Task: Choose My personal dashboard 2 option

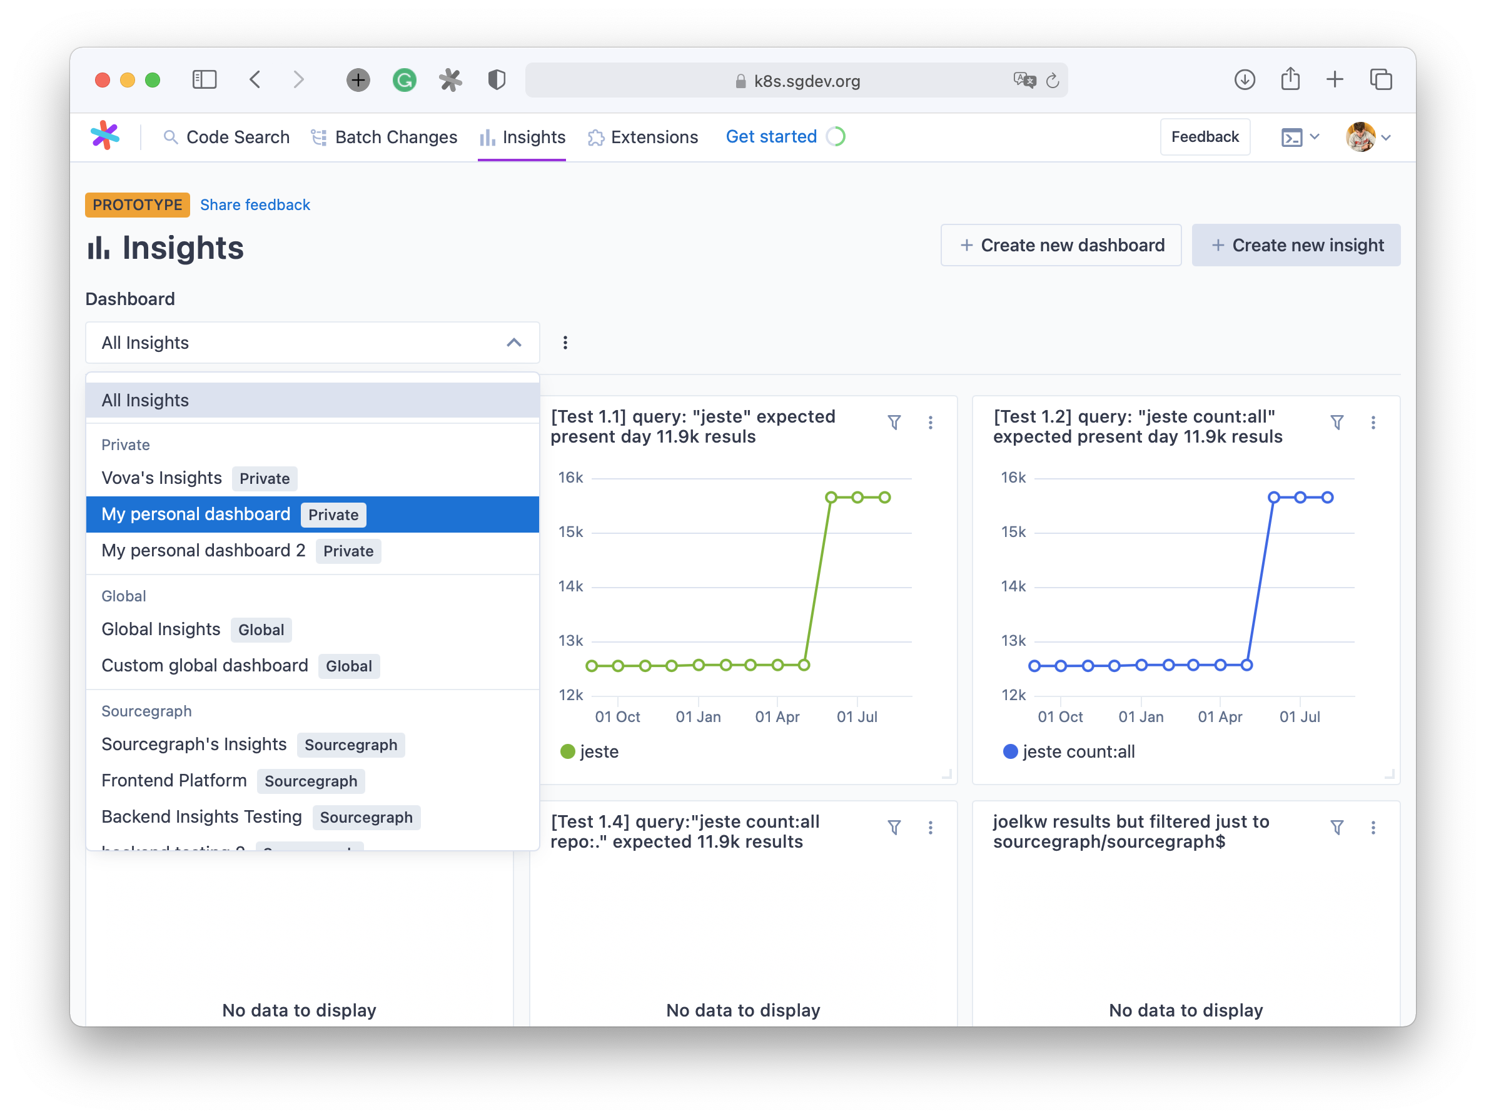Action: (x=312, y=551)
